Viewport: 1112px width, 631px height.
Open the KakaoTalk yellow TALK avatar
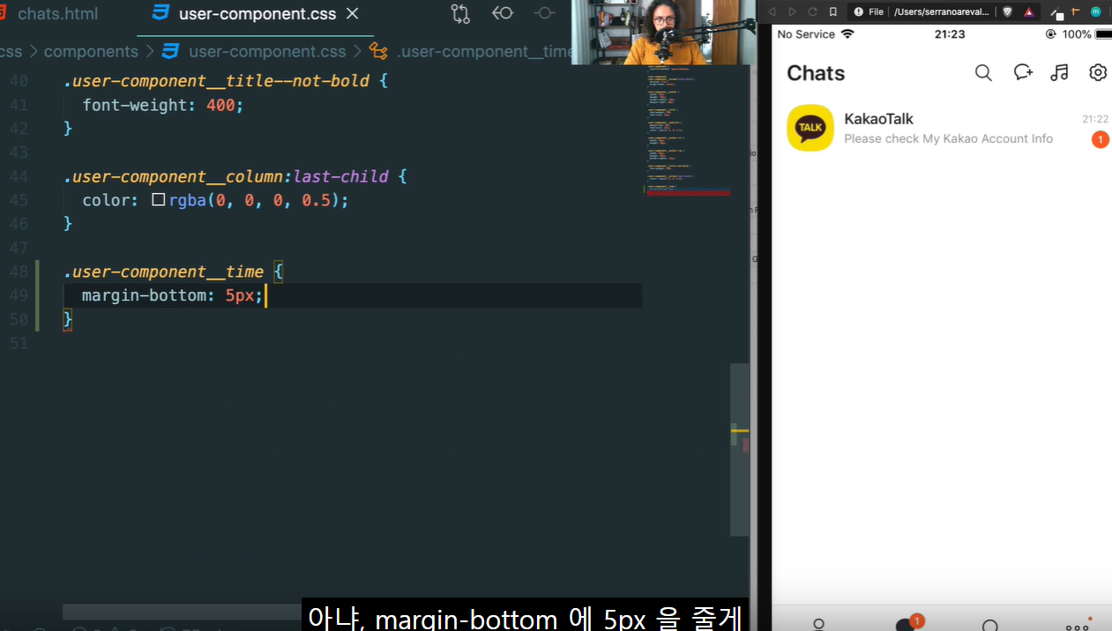[x=810, y=128]
